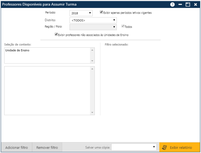Viewport: 201px width, 153px height.
Task: Minimize the Professores Disponíveis window
Action: coord(180,4)
